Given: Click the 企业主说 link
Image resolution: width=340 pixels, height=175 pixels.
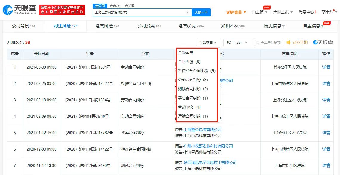Looking at the screenshot, I should click(300, 42).
